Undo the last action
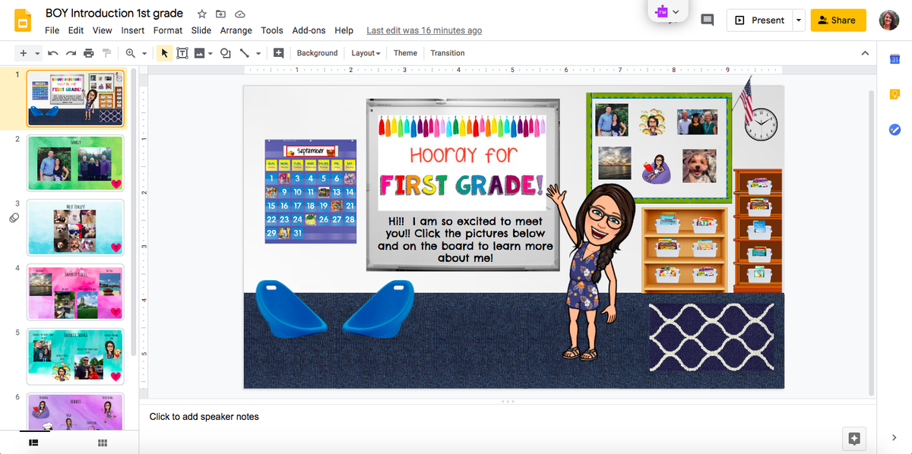Viewport: 912px width, 454px height. (x=52, y=53)
